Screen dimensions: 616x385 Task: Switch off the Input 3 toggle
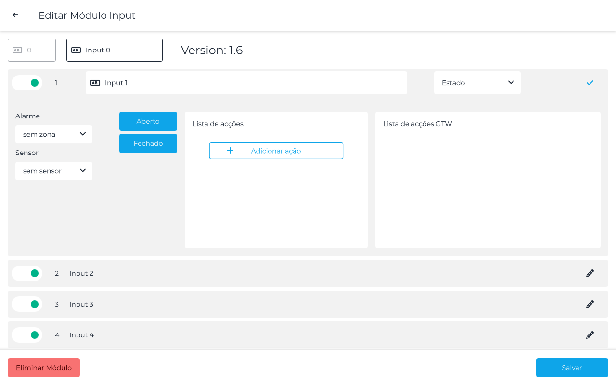point(27,304)
